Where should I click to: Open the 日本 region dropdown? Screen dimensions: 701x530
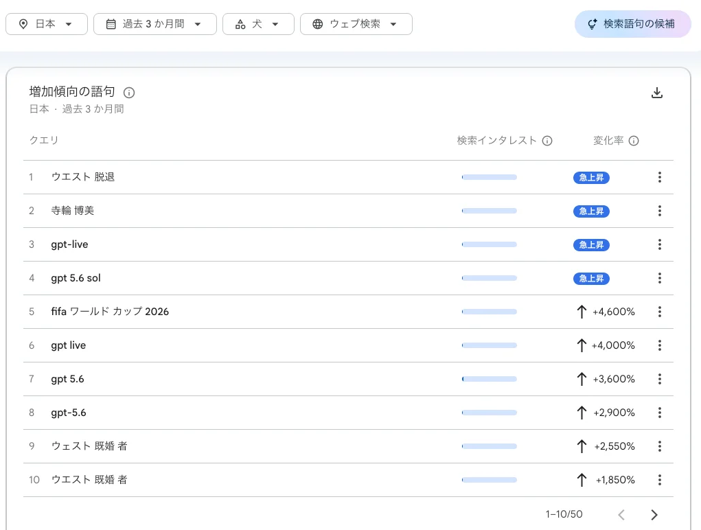coord(47,24)
